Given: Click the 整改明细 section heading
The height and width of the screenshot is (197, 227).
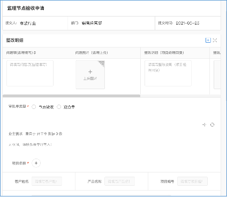Looking at the screenshot, I should pos(15,40).
